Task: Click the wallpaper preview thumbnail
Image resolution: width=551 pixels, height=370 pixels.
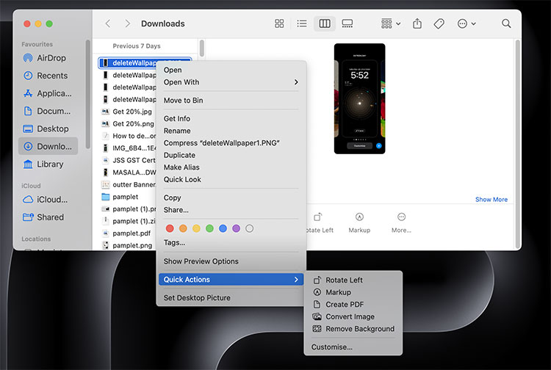Action: tap(359, 98)
